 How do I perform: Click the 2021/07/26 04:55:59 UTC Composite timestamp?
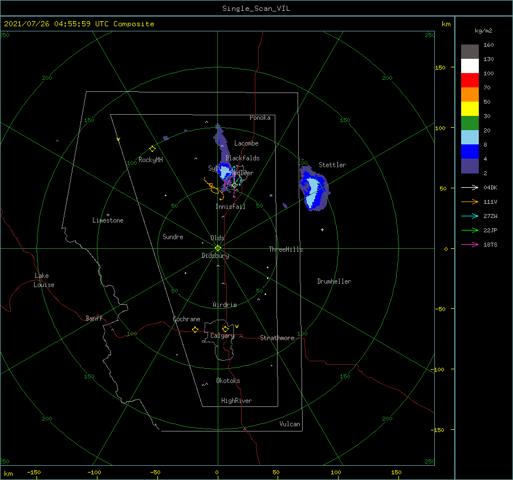click(x=79, y=24)
